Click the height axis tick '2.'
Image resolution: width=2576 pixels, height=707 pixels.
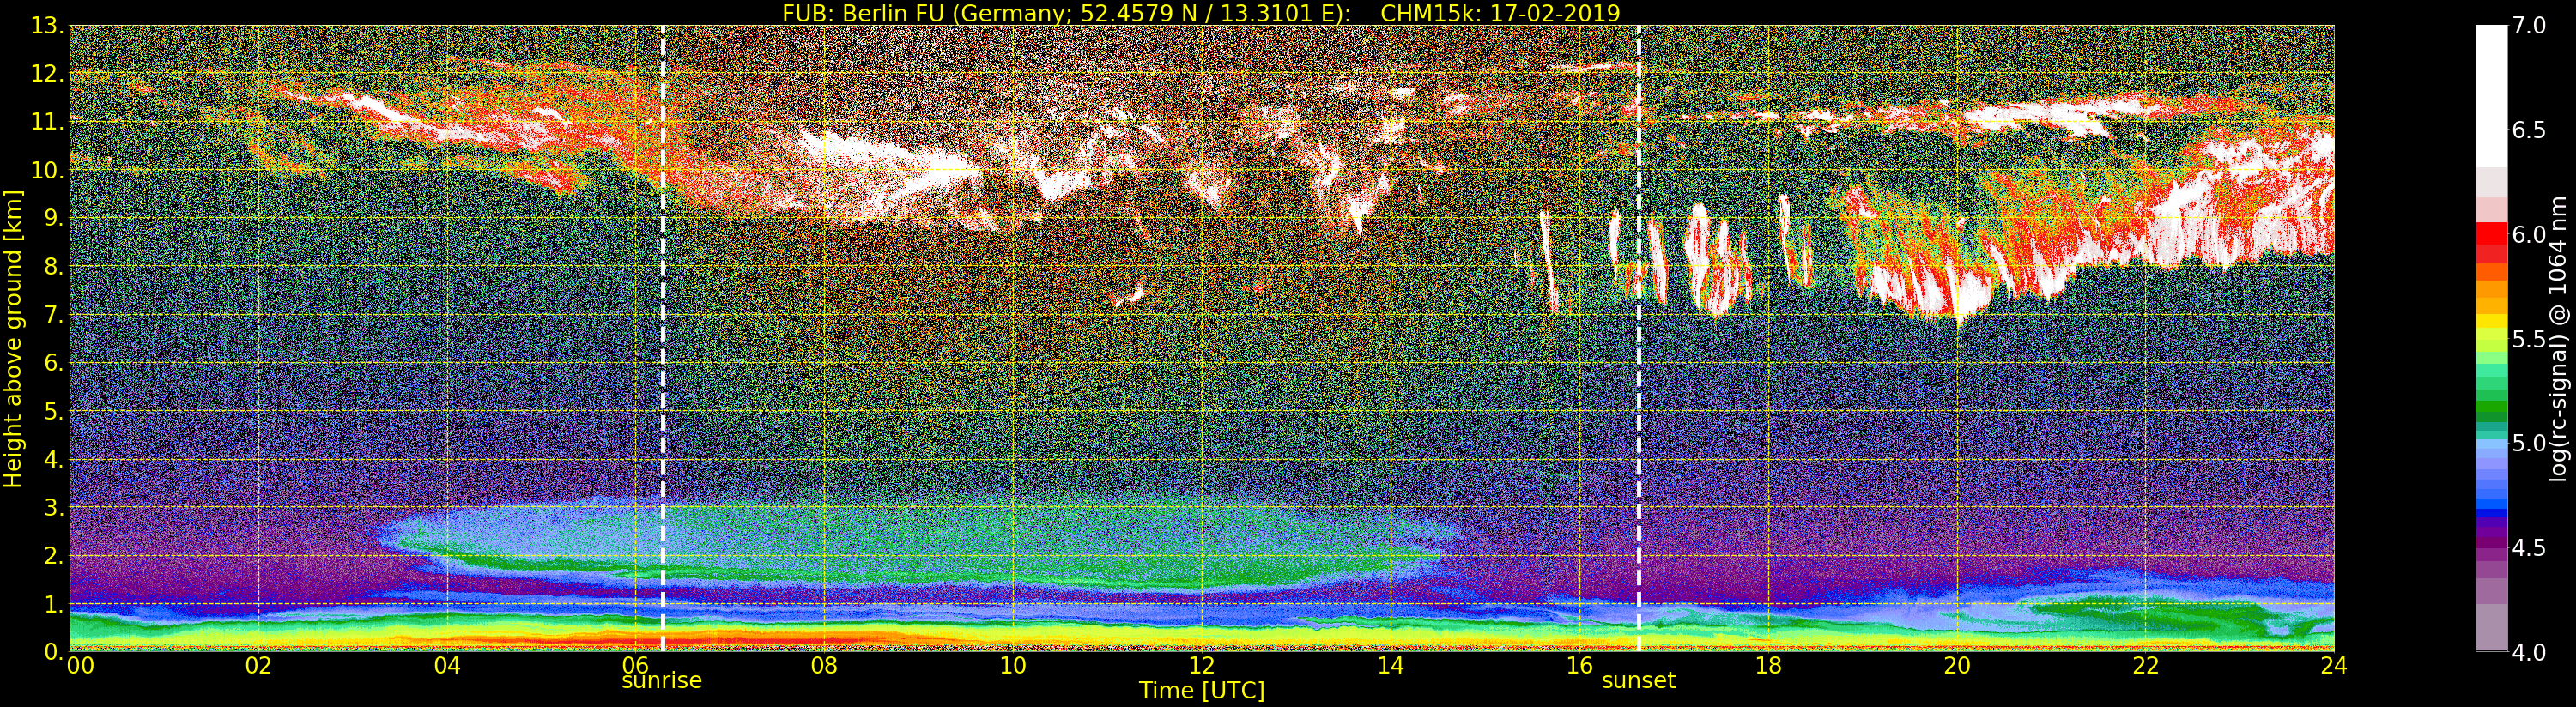(53, 555)
